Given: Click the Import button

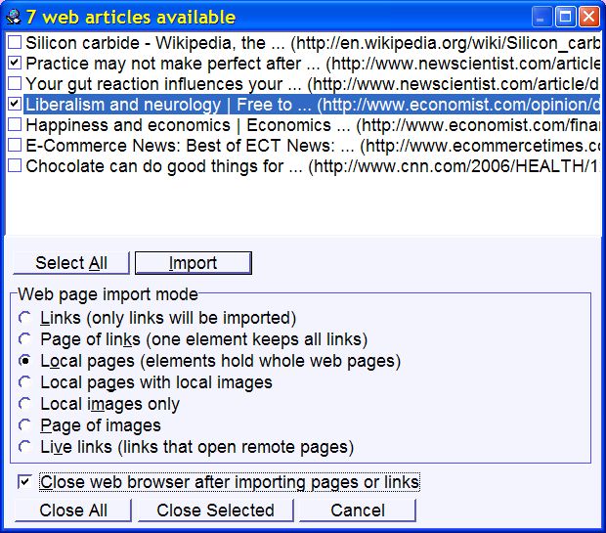Looking at the screenshot, I should 193,263.
